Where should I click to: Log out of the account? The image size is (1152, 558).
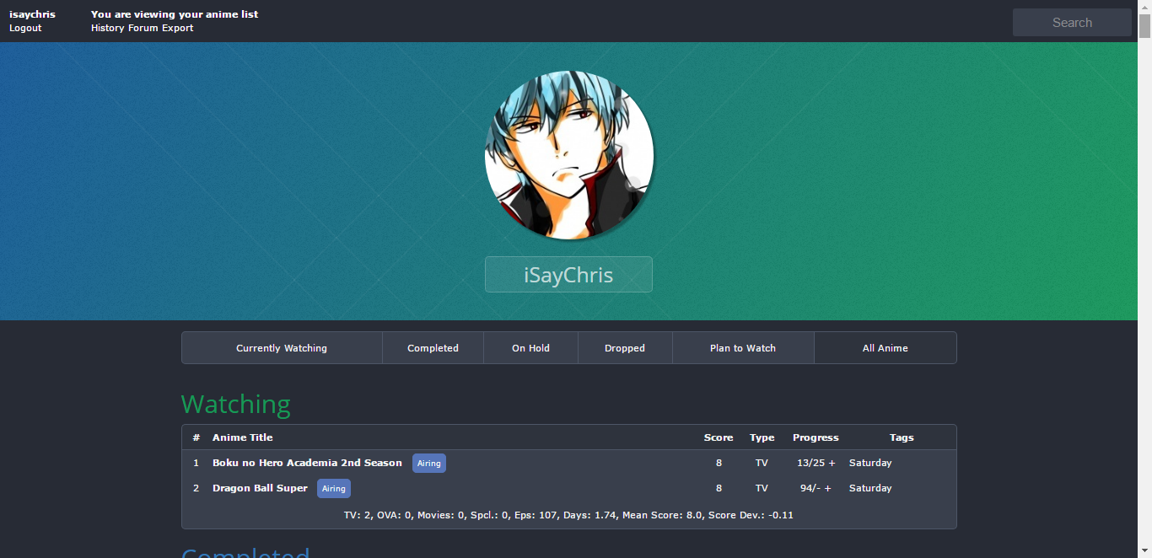(24, 28)
